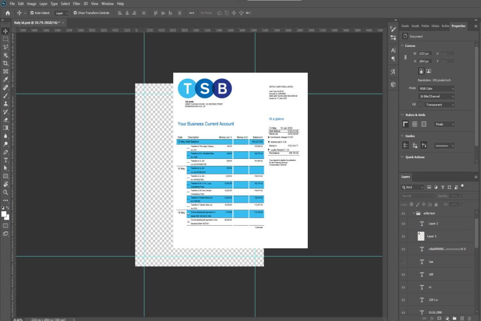Create a new group folder icon
The height and width of the screenshot is (321, 481).
[454, 318]
